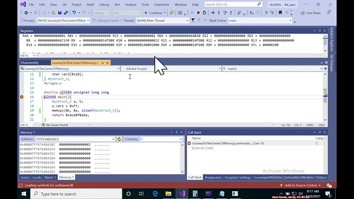Click the Registers vertical scrollbar

(x=325, y=43)
